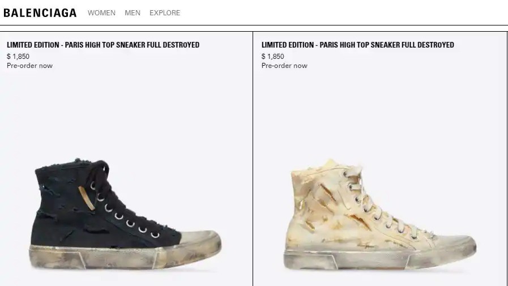The width and height of the screenshot is (508, 286).
Task: Open the MEN menu
Action: pyautogui.click(x=133, y=13)
